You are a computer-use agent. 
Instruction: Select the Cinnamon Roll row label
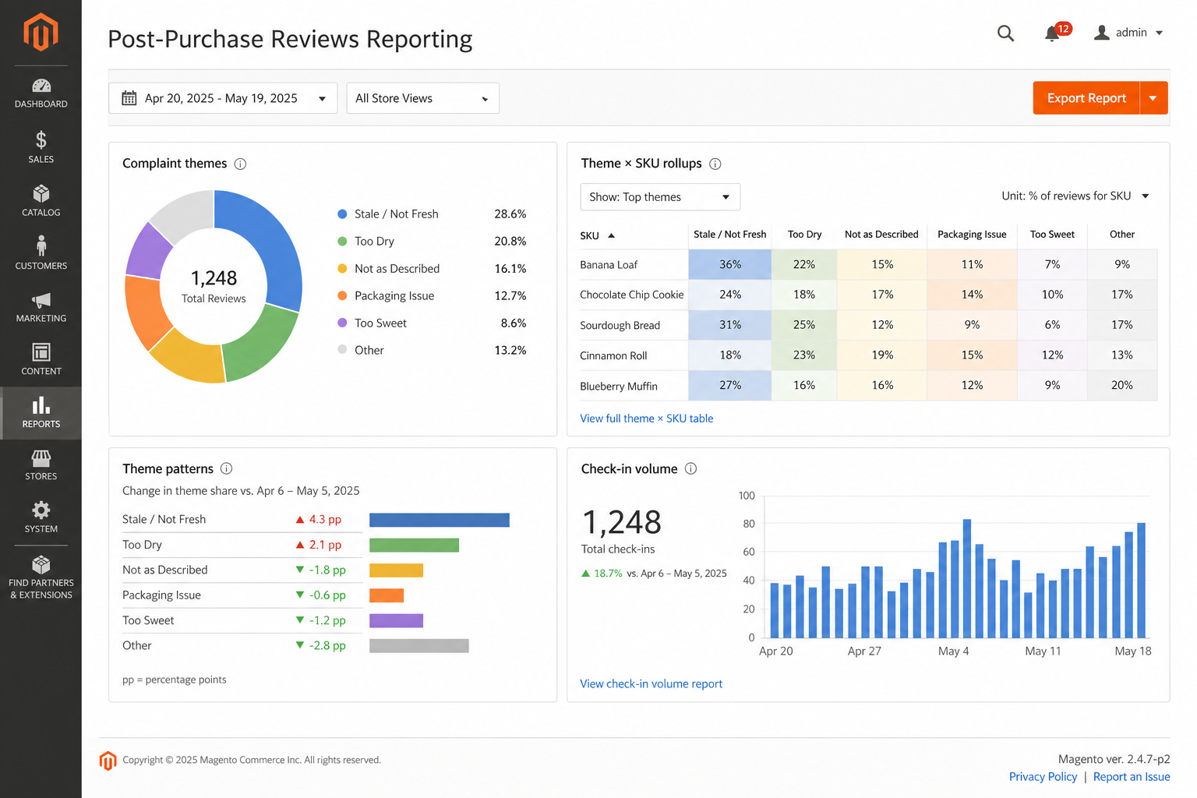(613, 355)
